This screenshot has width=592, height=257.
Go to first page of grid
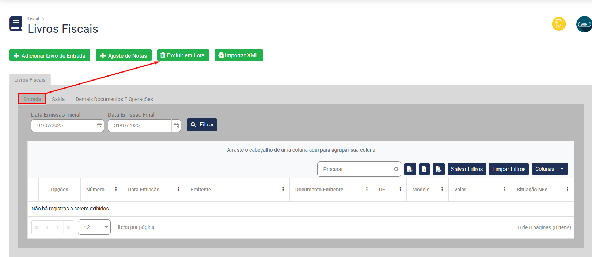pos(37,227)
